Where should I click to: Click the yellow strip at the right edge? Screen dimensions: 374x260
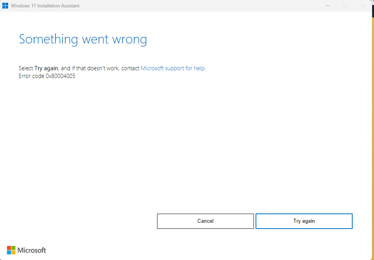[372, 116]
